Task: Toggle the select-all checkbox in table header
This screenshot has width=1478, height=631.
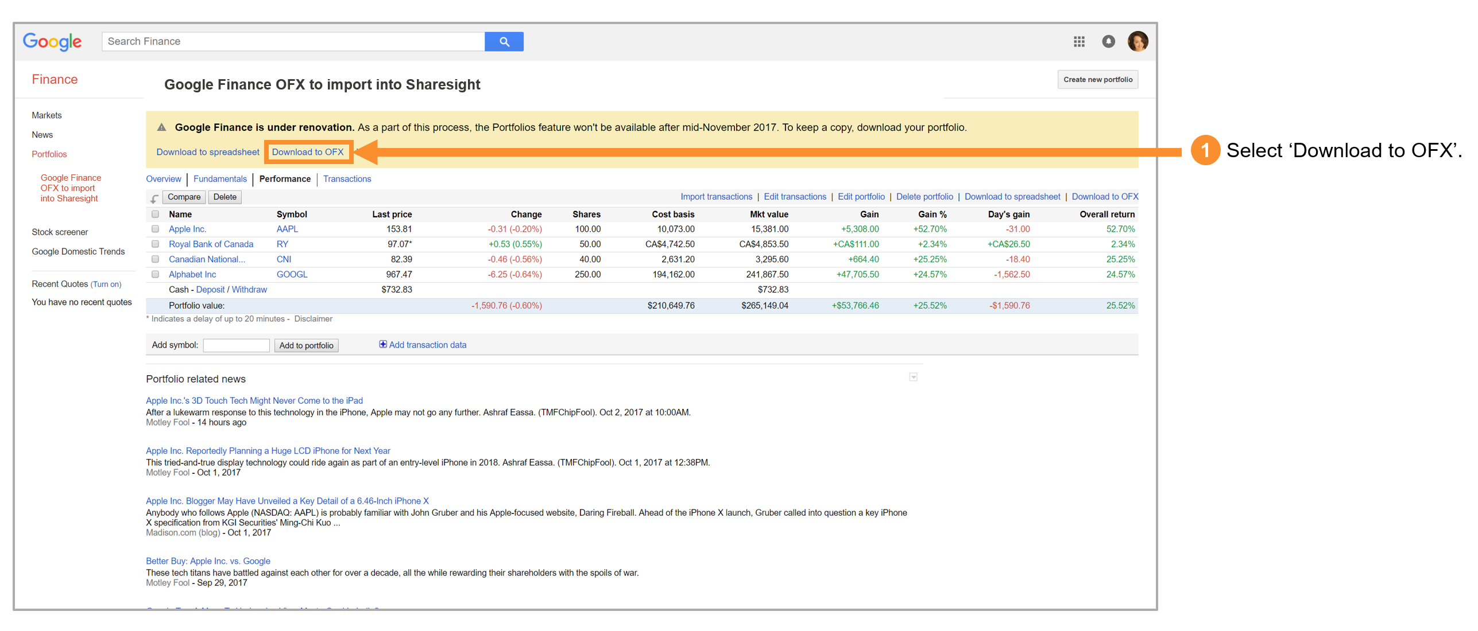Action: [155, 214]
